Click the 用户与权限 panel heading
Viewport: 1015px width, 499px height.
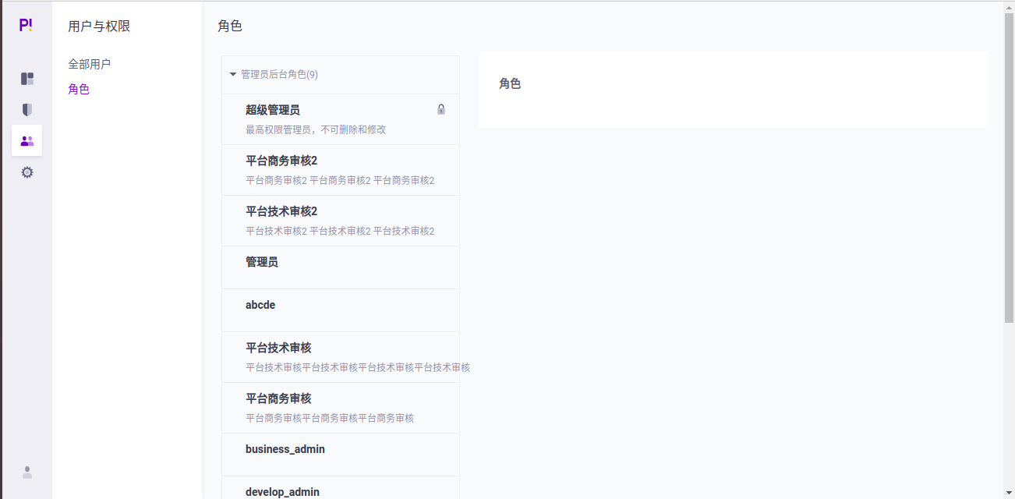pos(99,27)
